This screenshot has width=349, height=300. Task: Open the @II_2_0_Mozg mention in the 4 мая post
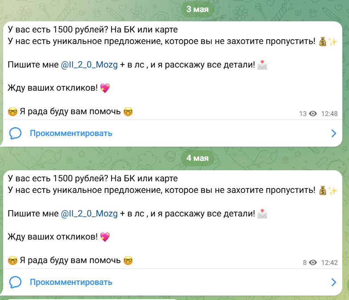click(89, 214)
